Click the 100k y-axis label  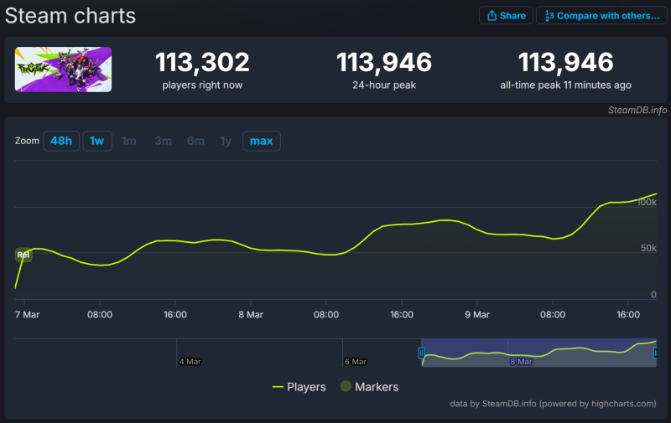[647, 203]
